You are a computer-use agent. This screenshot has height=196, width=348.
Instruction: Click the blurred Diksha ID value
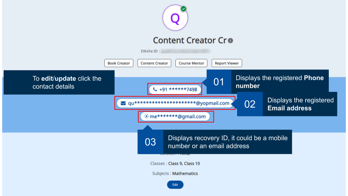186,51
